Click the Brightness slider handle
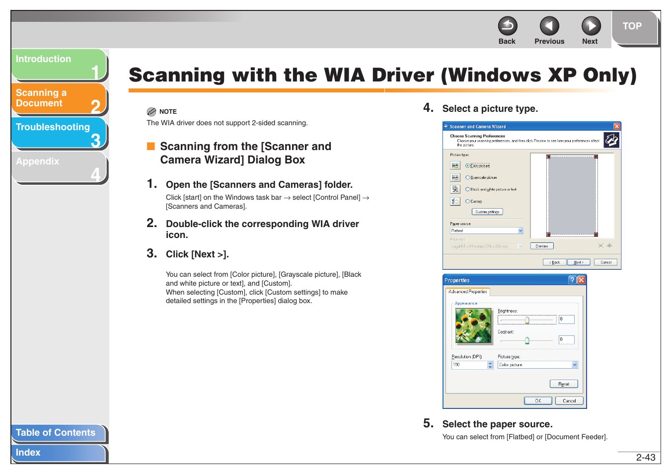 [527, 320]
